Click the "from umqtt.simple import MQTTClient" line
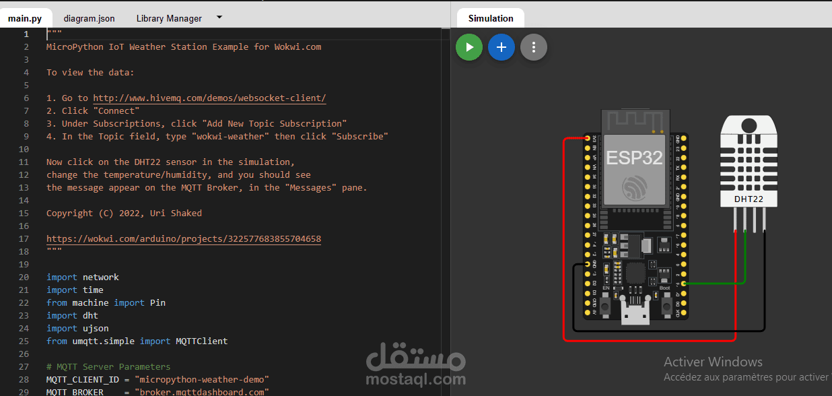Image resolution: width=832 pixels, height=396 pixels. coord(137,341)
